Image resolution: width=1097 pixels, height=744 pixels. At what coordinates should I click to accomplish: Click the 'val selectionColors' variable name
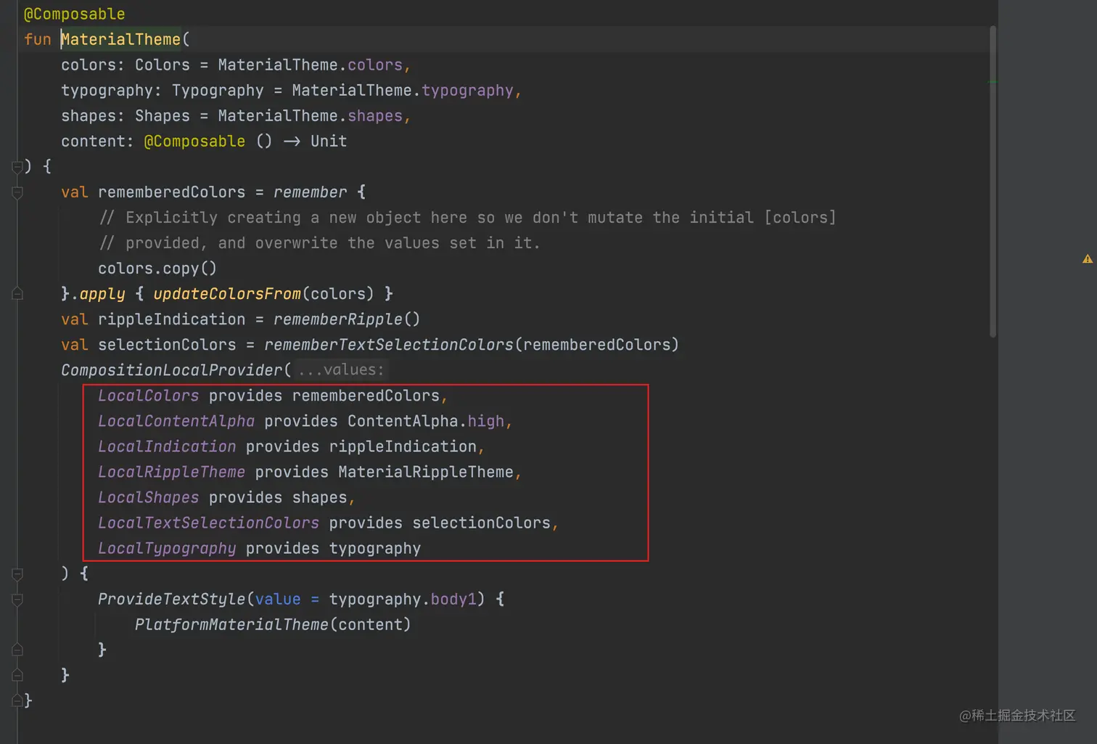tap(167, 345)
